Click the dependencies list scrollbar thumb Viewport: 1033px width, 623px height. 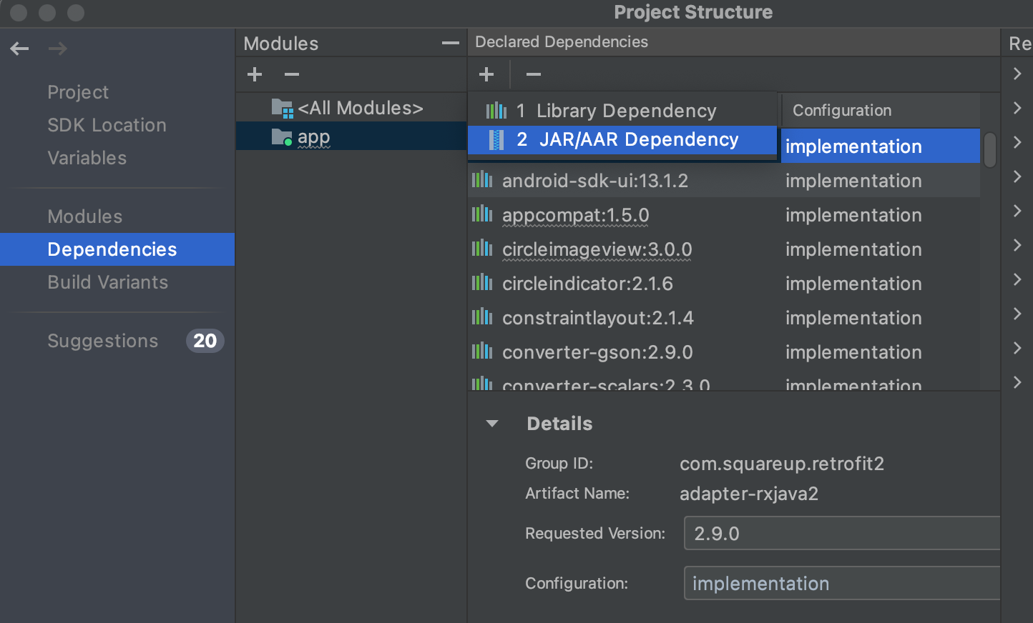point(990,150)
